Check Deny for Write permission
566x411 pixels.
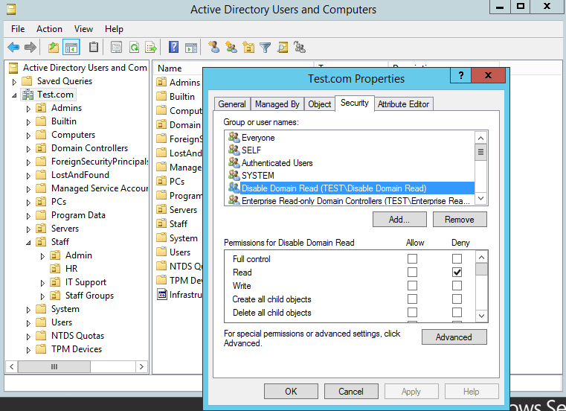457,286
